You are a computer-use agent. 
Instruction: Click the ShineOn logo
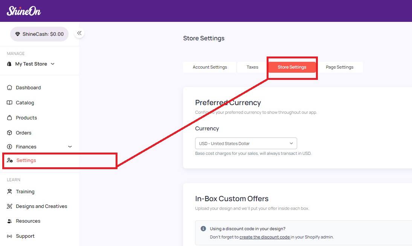click(24, 11)
